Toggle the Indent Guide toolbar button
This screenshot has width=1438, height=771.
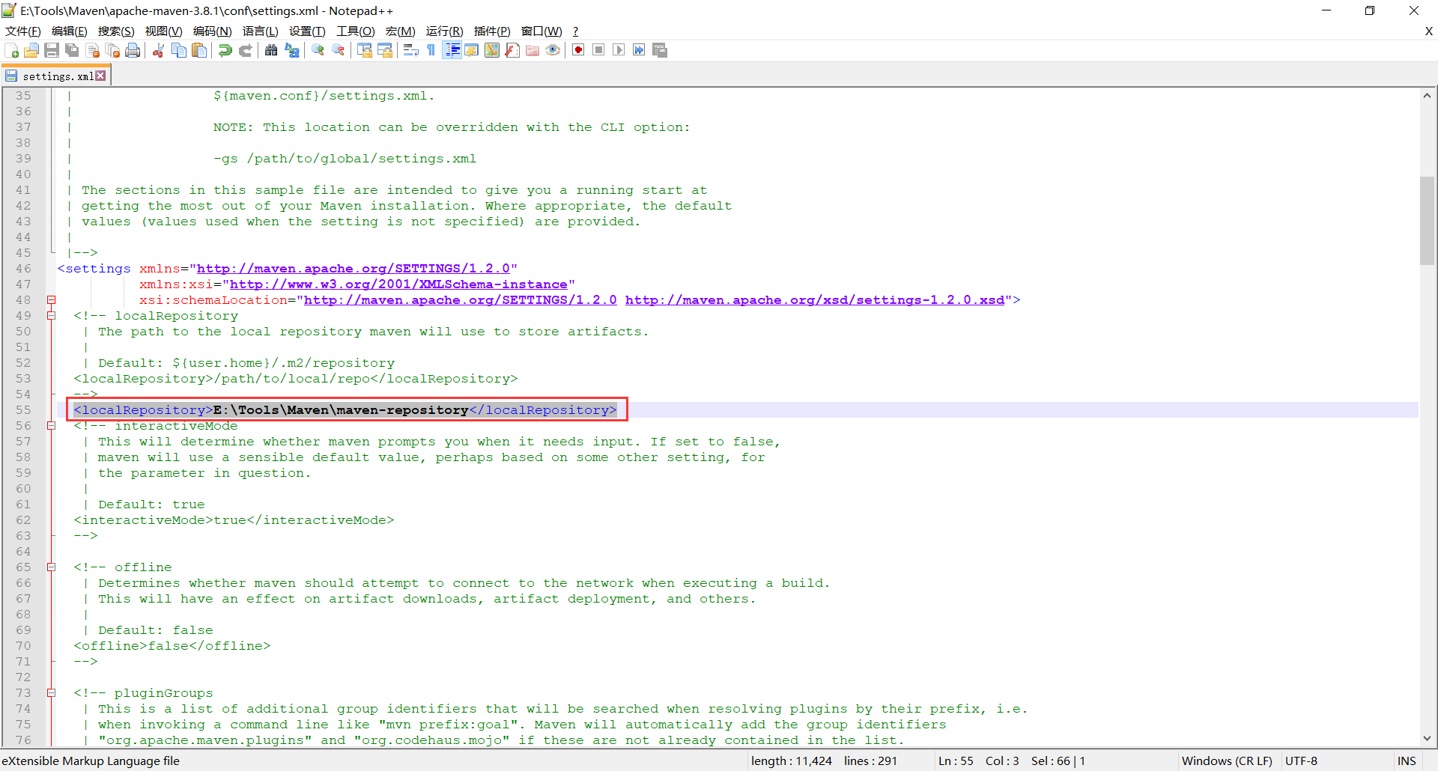click(x=452, y=50)
